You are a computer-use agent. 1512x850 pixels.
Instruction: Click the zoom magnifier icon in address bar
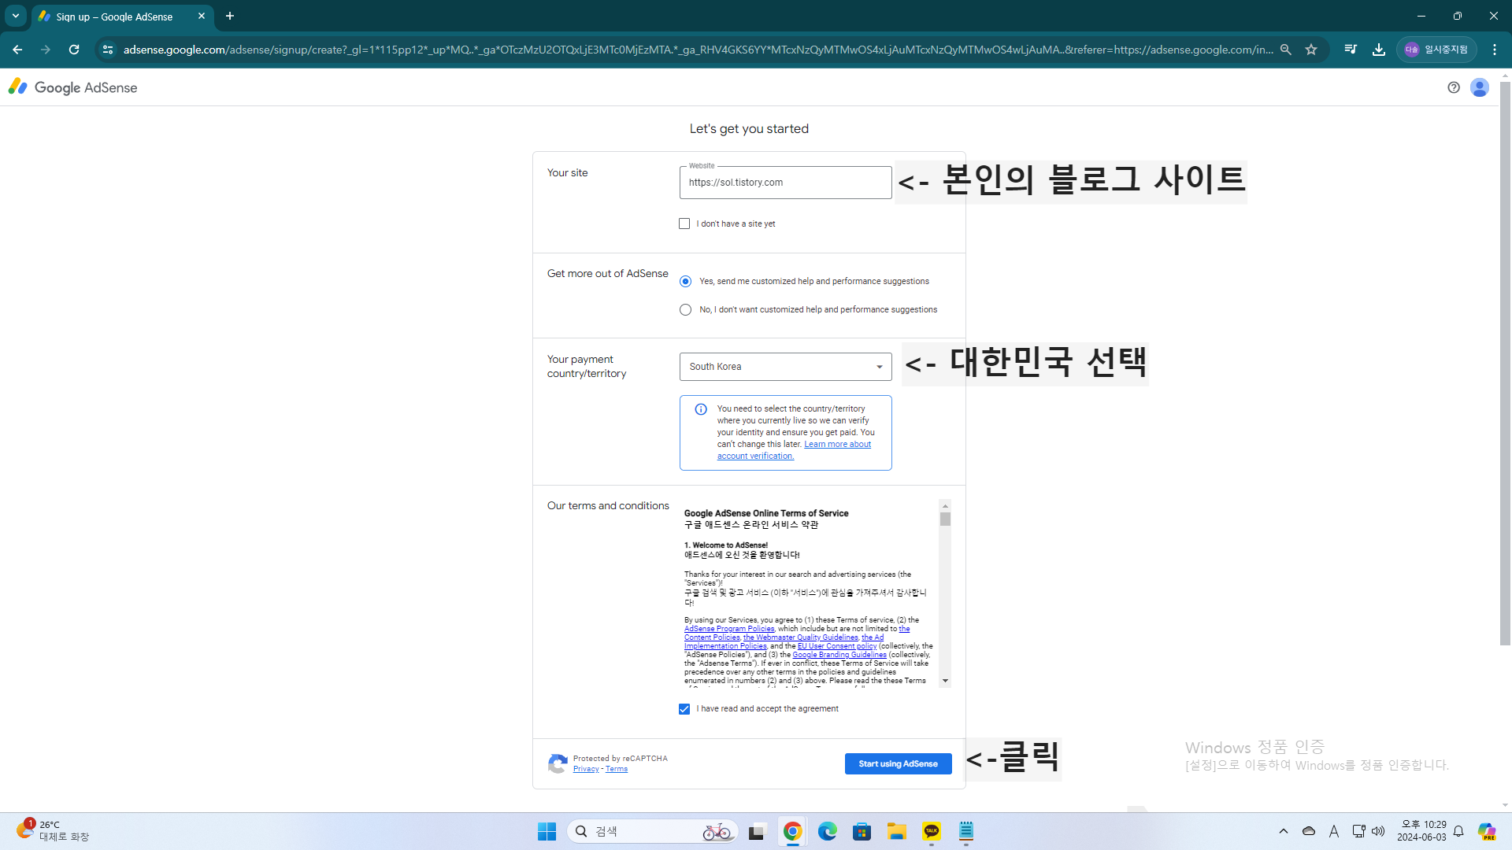click(x=1286, y=50)
